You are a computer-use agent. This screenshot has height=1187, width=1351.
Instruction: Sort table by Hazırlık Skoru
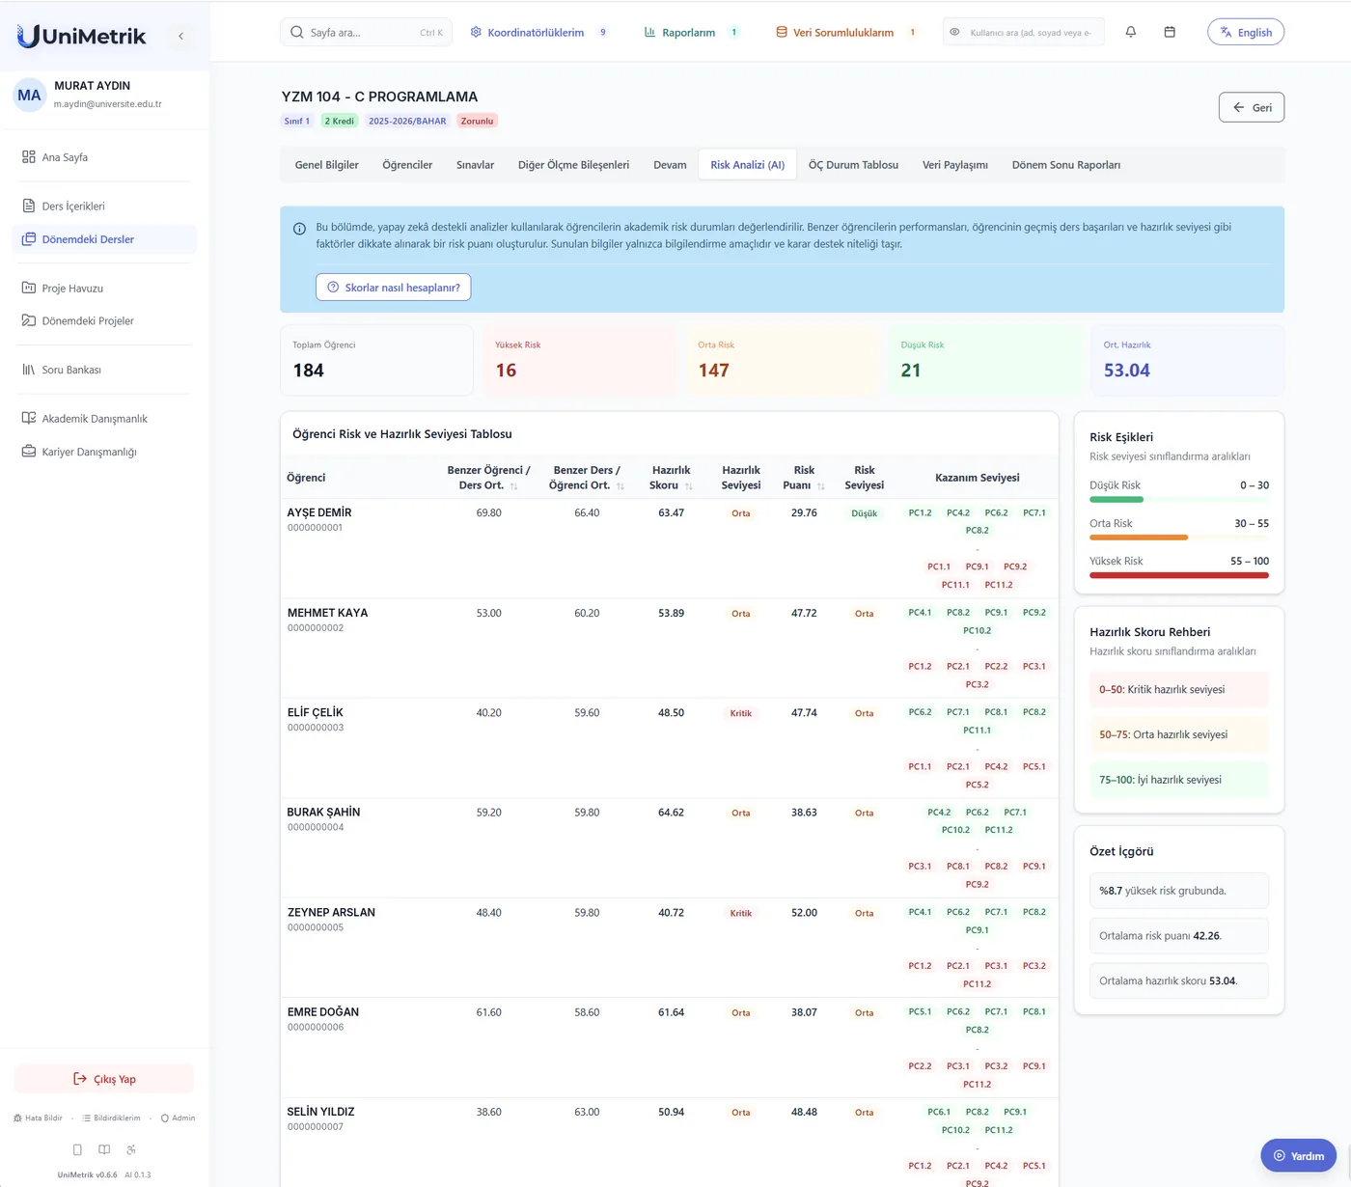[689, 486]
